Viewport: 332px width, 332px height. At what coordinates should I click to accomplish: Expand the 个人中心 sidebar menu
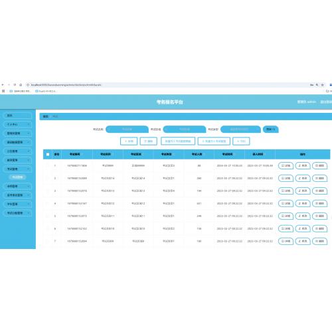coord(18,124)
